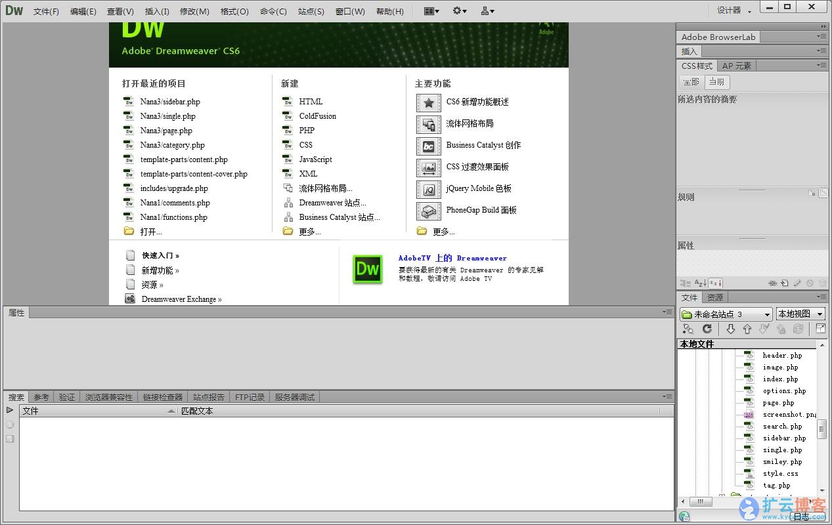Click the attach style sheet link icon

pos(773,283)
